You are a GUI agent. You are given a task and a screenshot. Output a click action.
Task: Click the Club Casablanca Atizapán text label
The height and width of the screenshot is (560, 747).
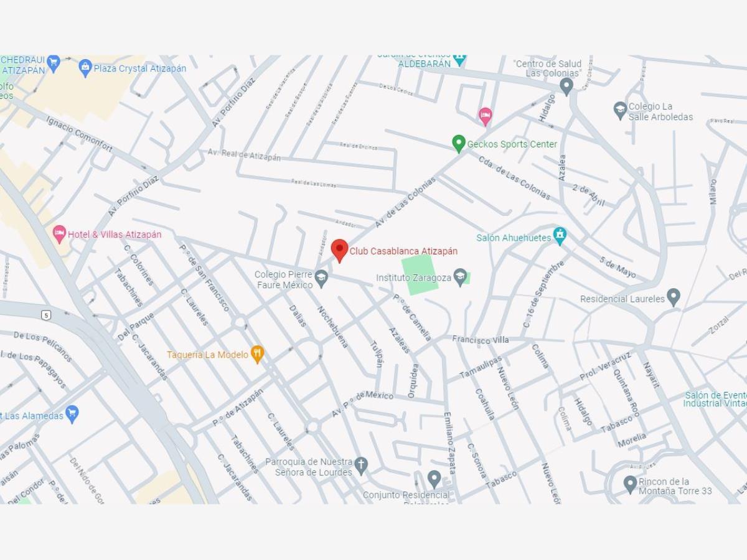(403, 251)
